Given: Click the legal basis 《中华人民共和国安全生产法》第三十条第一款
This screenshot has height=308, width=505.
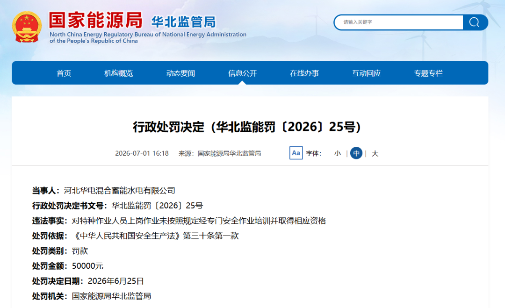Looking at the screenshot, I should click(155, 236).
